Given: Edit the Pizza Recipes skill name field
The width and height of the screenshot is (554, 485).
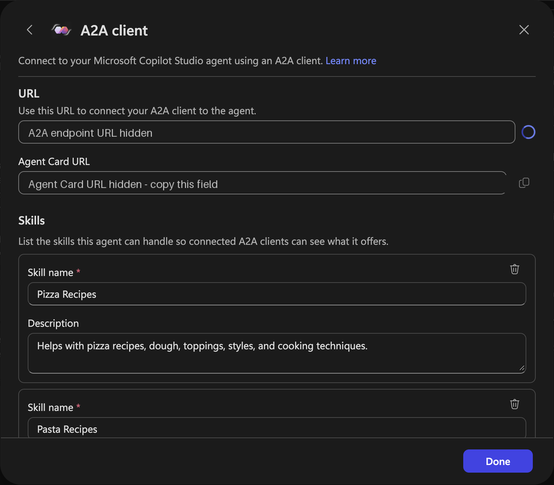Looking at the screenshot, I should [x=277, y=294].
